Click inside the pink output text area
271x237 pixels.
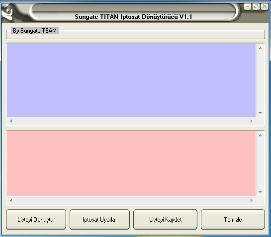pyautogui.click(x=131, y=164)
